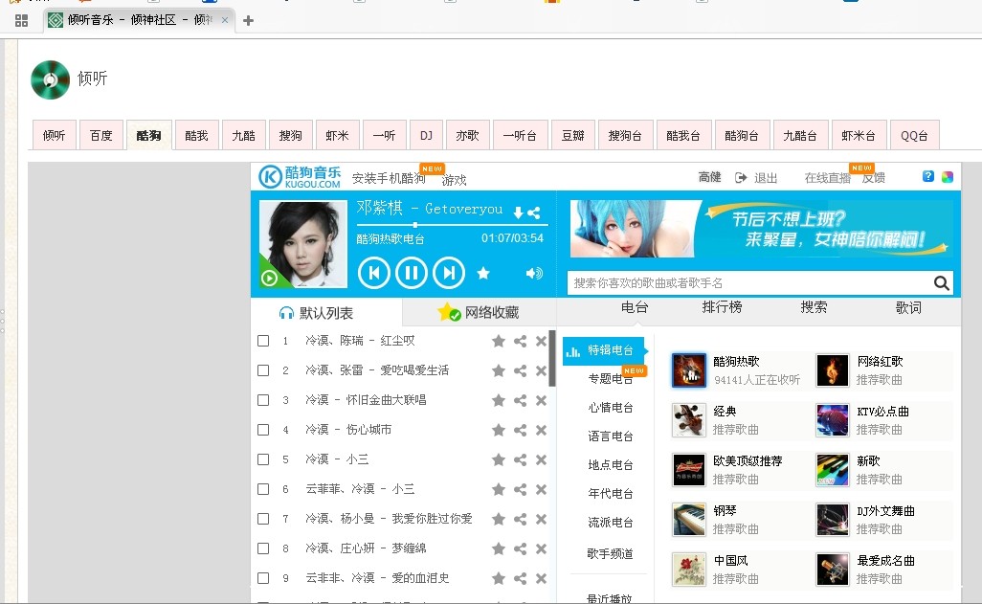Share song 1 红尘叹 from list
The image size is (982, 604).
click(520, 341)
